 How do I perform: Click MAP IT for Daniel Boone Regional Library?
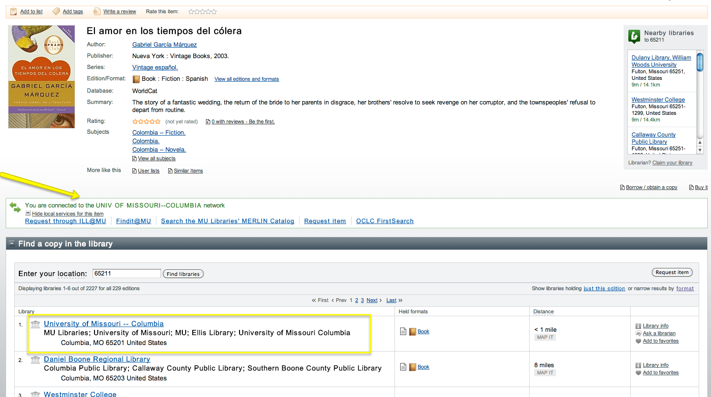(545, 373)
